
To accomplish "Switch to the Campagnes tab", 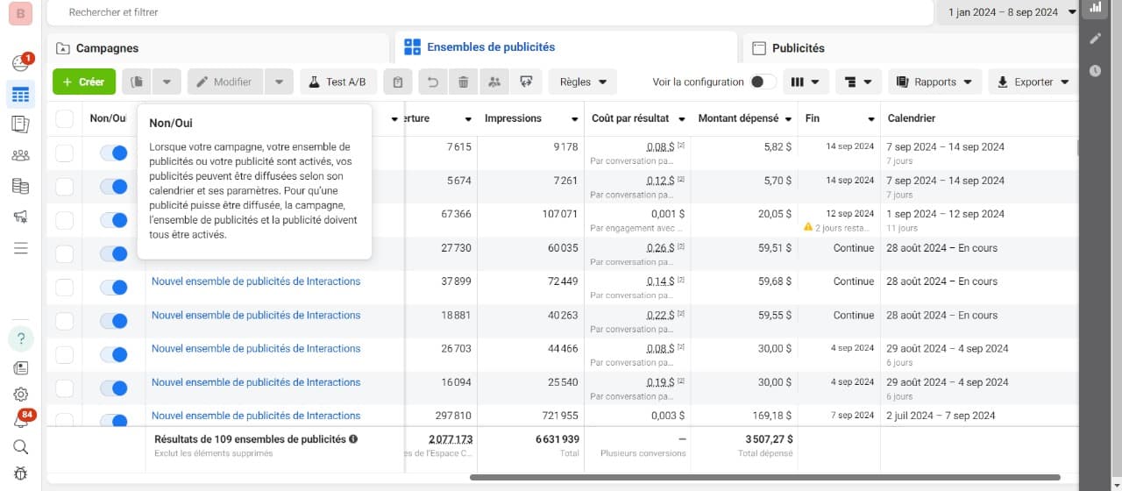I will (217, 48).
